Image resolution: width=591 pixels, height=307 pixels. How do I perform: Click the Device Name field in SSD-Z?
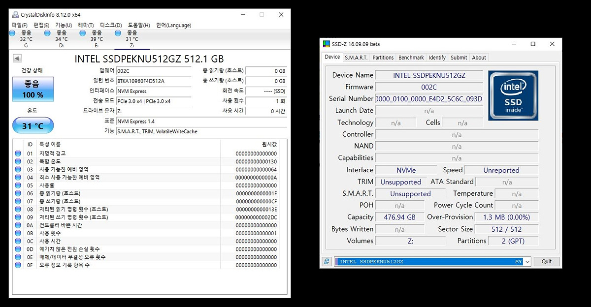[429, 75]
